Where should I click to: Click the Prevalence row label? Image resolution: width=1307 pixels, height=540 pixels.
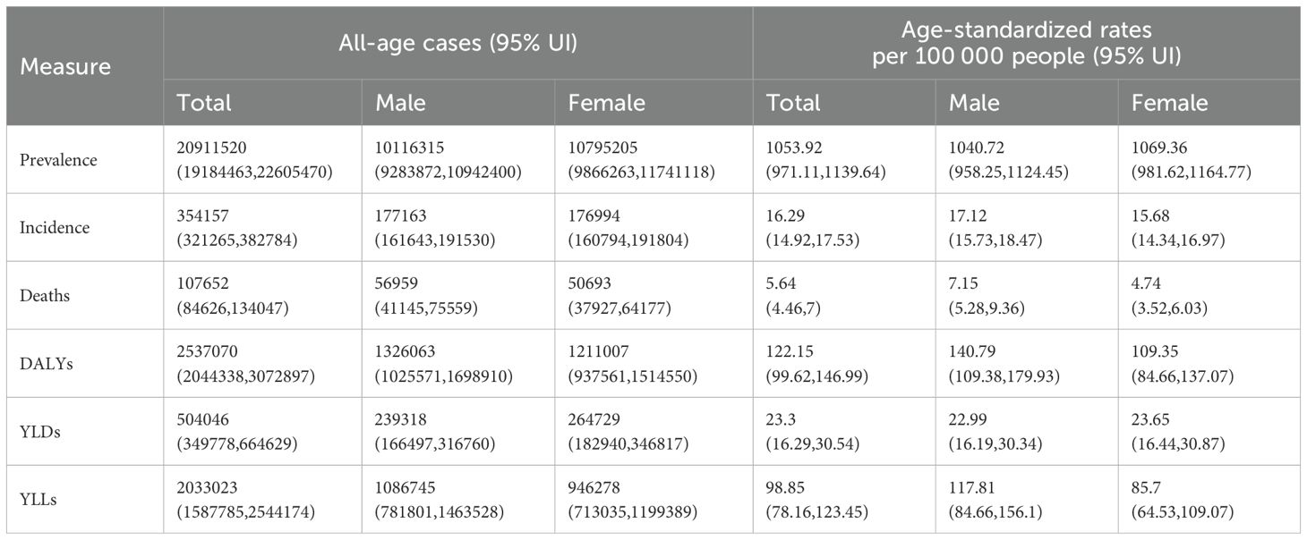(59, 160)
